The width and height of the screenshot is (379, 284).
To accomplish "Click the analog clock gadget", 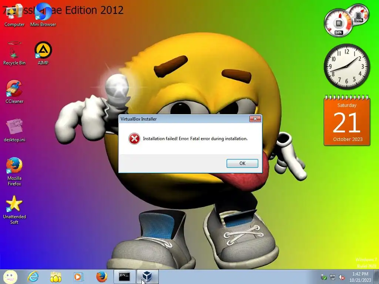I will [346, 67].
